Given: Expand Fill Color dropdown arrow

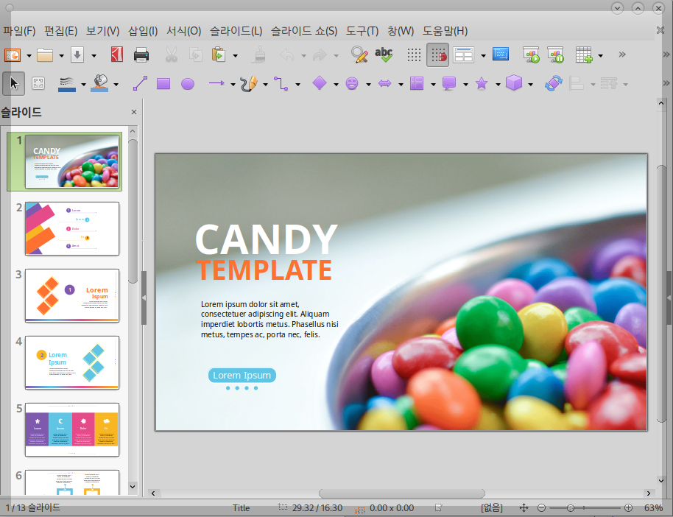Looking at the screenshot, I should tap(116, 84).
